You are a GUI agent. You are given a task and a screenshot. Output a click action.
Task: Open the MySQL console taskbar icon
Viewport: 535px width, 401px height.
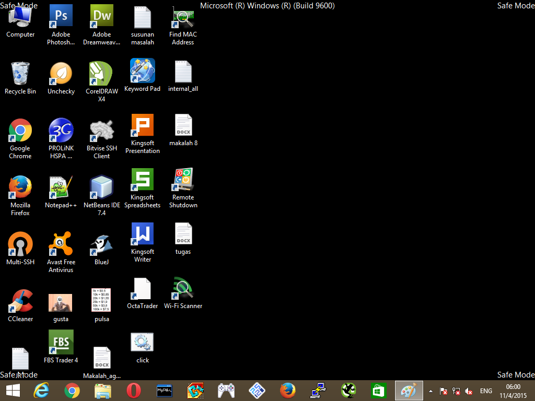click(x=164, y=391)
